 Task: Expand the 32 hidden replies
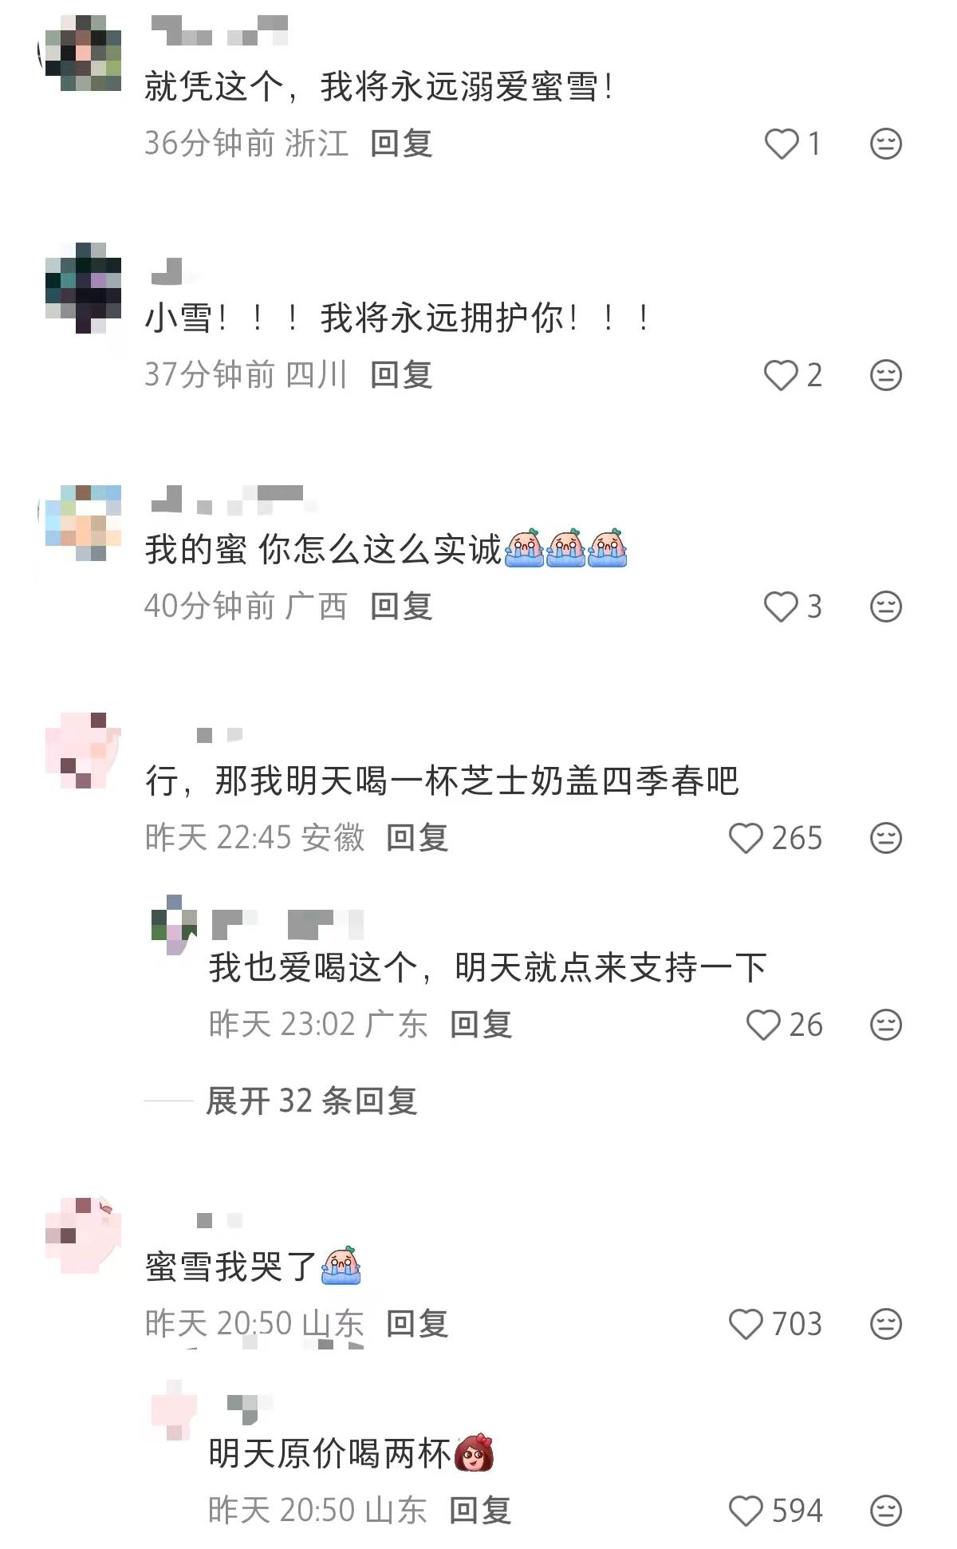[x=311, y=1101]
